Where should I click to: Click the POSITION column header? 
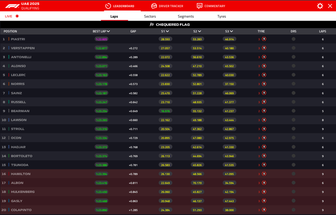pyautogui.click(x=10, y=31)
